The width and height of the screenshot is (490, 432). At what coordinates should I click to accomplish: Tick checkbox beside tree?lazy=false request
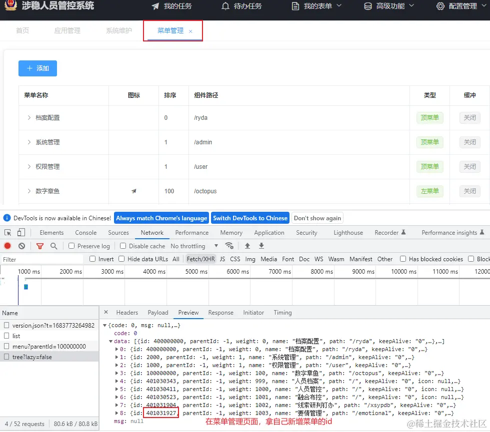6,357
